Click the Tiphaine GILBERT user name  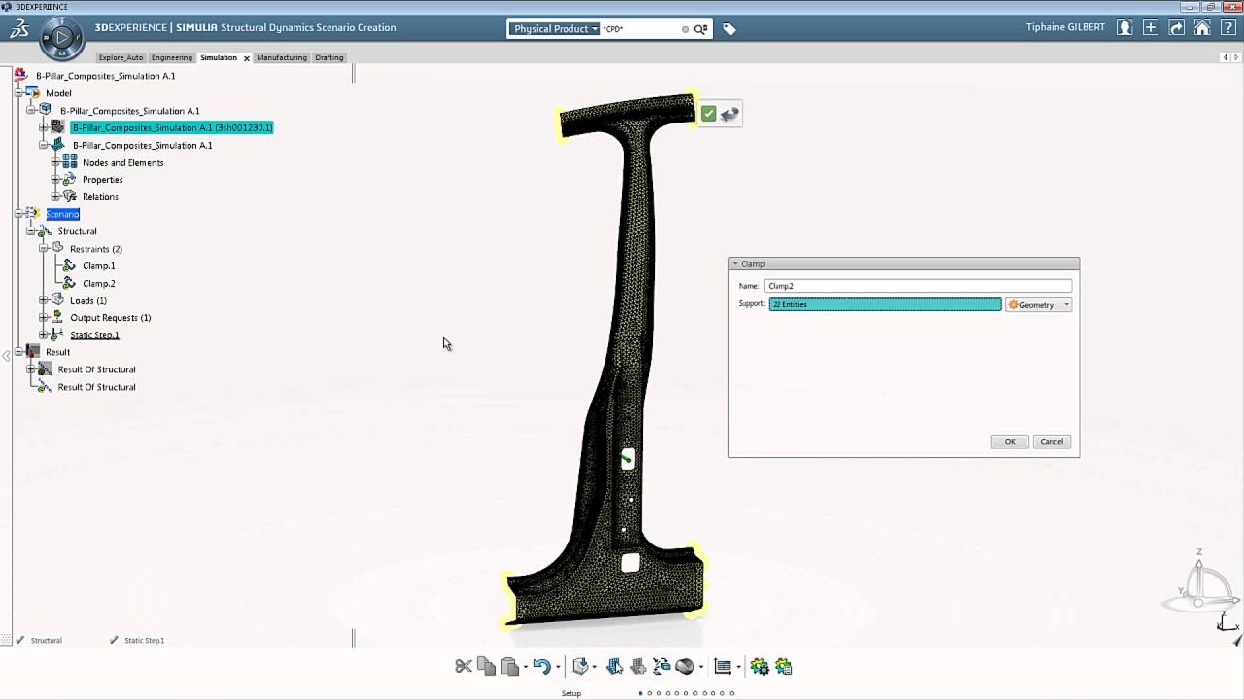coord(1065,27)
